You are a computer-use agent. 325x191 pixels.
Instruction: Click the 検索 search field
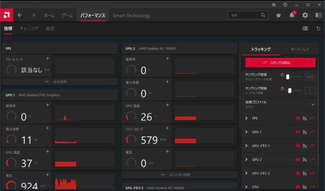coord(244,15)
